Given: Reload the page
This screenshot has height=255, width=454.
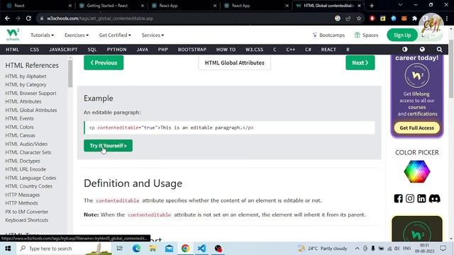Looking at the screenshot, I should click(28, 18).
